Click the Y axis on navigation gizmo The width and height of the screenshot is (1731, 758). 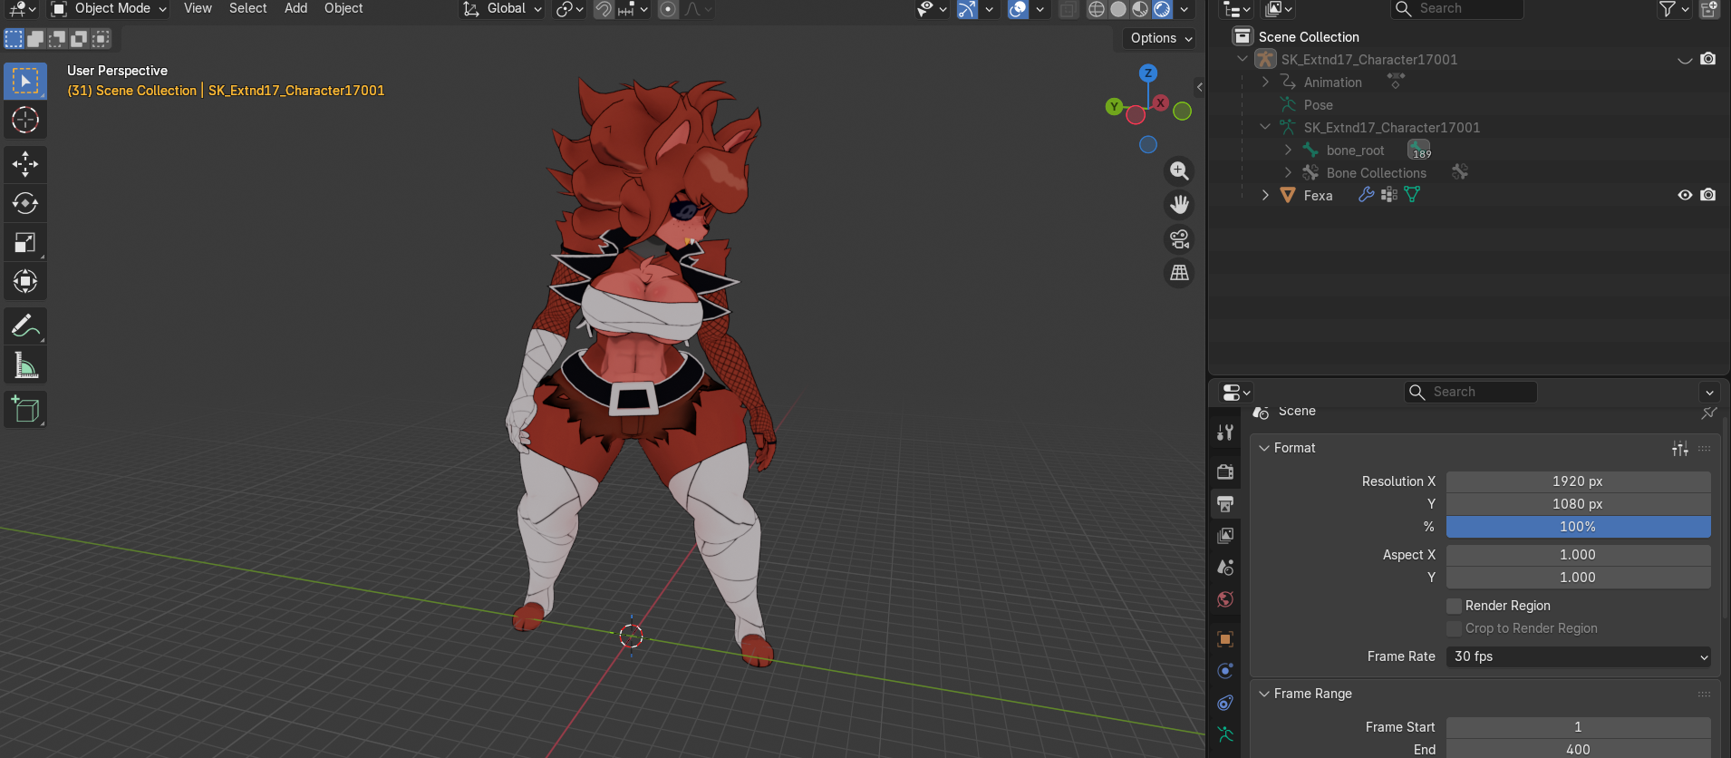1115,107
